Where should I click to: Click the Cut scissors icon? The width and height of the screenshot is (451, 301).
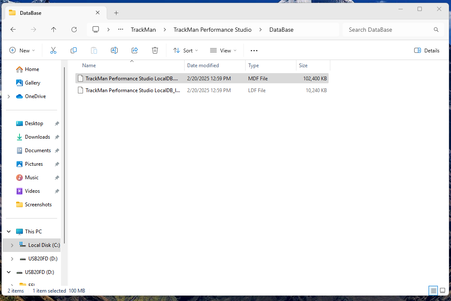pyautogui.click(x=53, y=51)
